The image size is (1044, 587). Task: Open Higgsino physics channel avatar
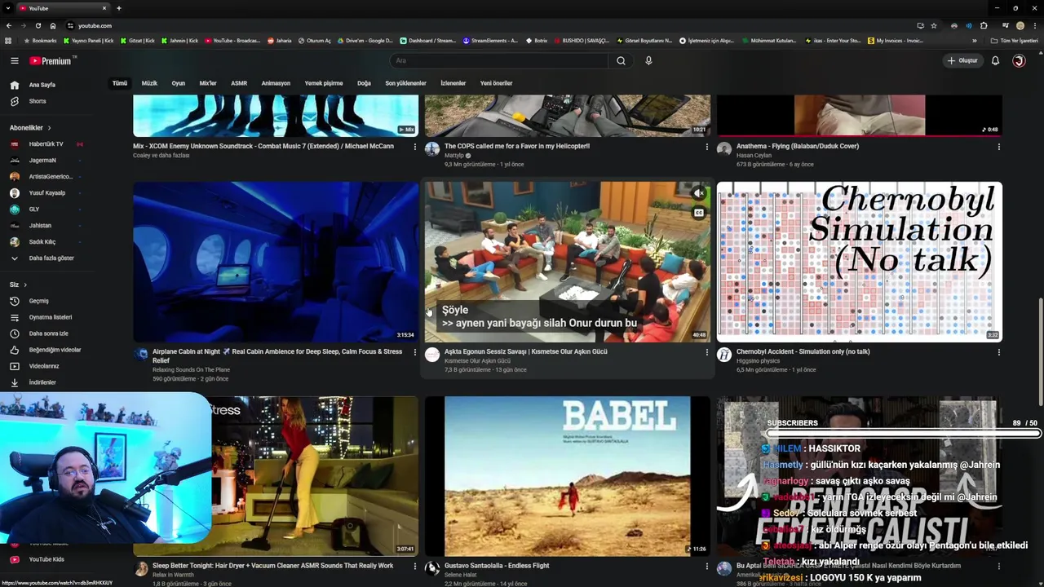coord(724,355)
